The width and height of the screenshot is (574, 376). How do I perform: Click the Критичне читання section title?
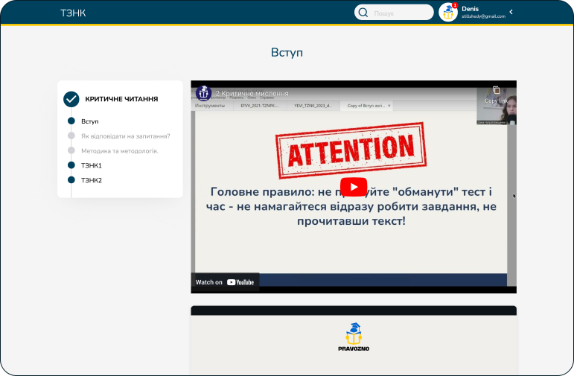121,99
